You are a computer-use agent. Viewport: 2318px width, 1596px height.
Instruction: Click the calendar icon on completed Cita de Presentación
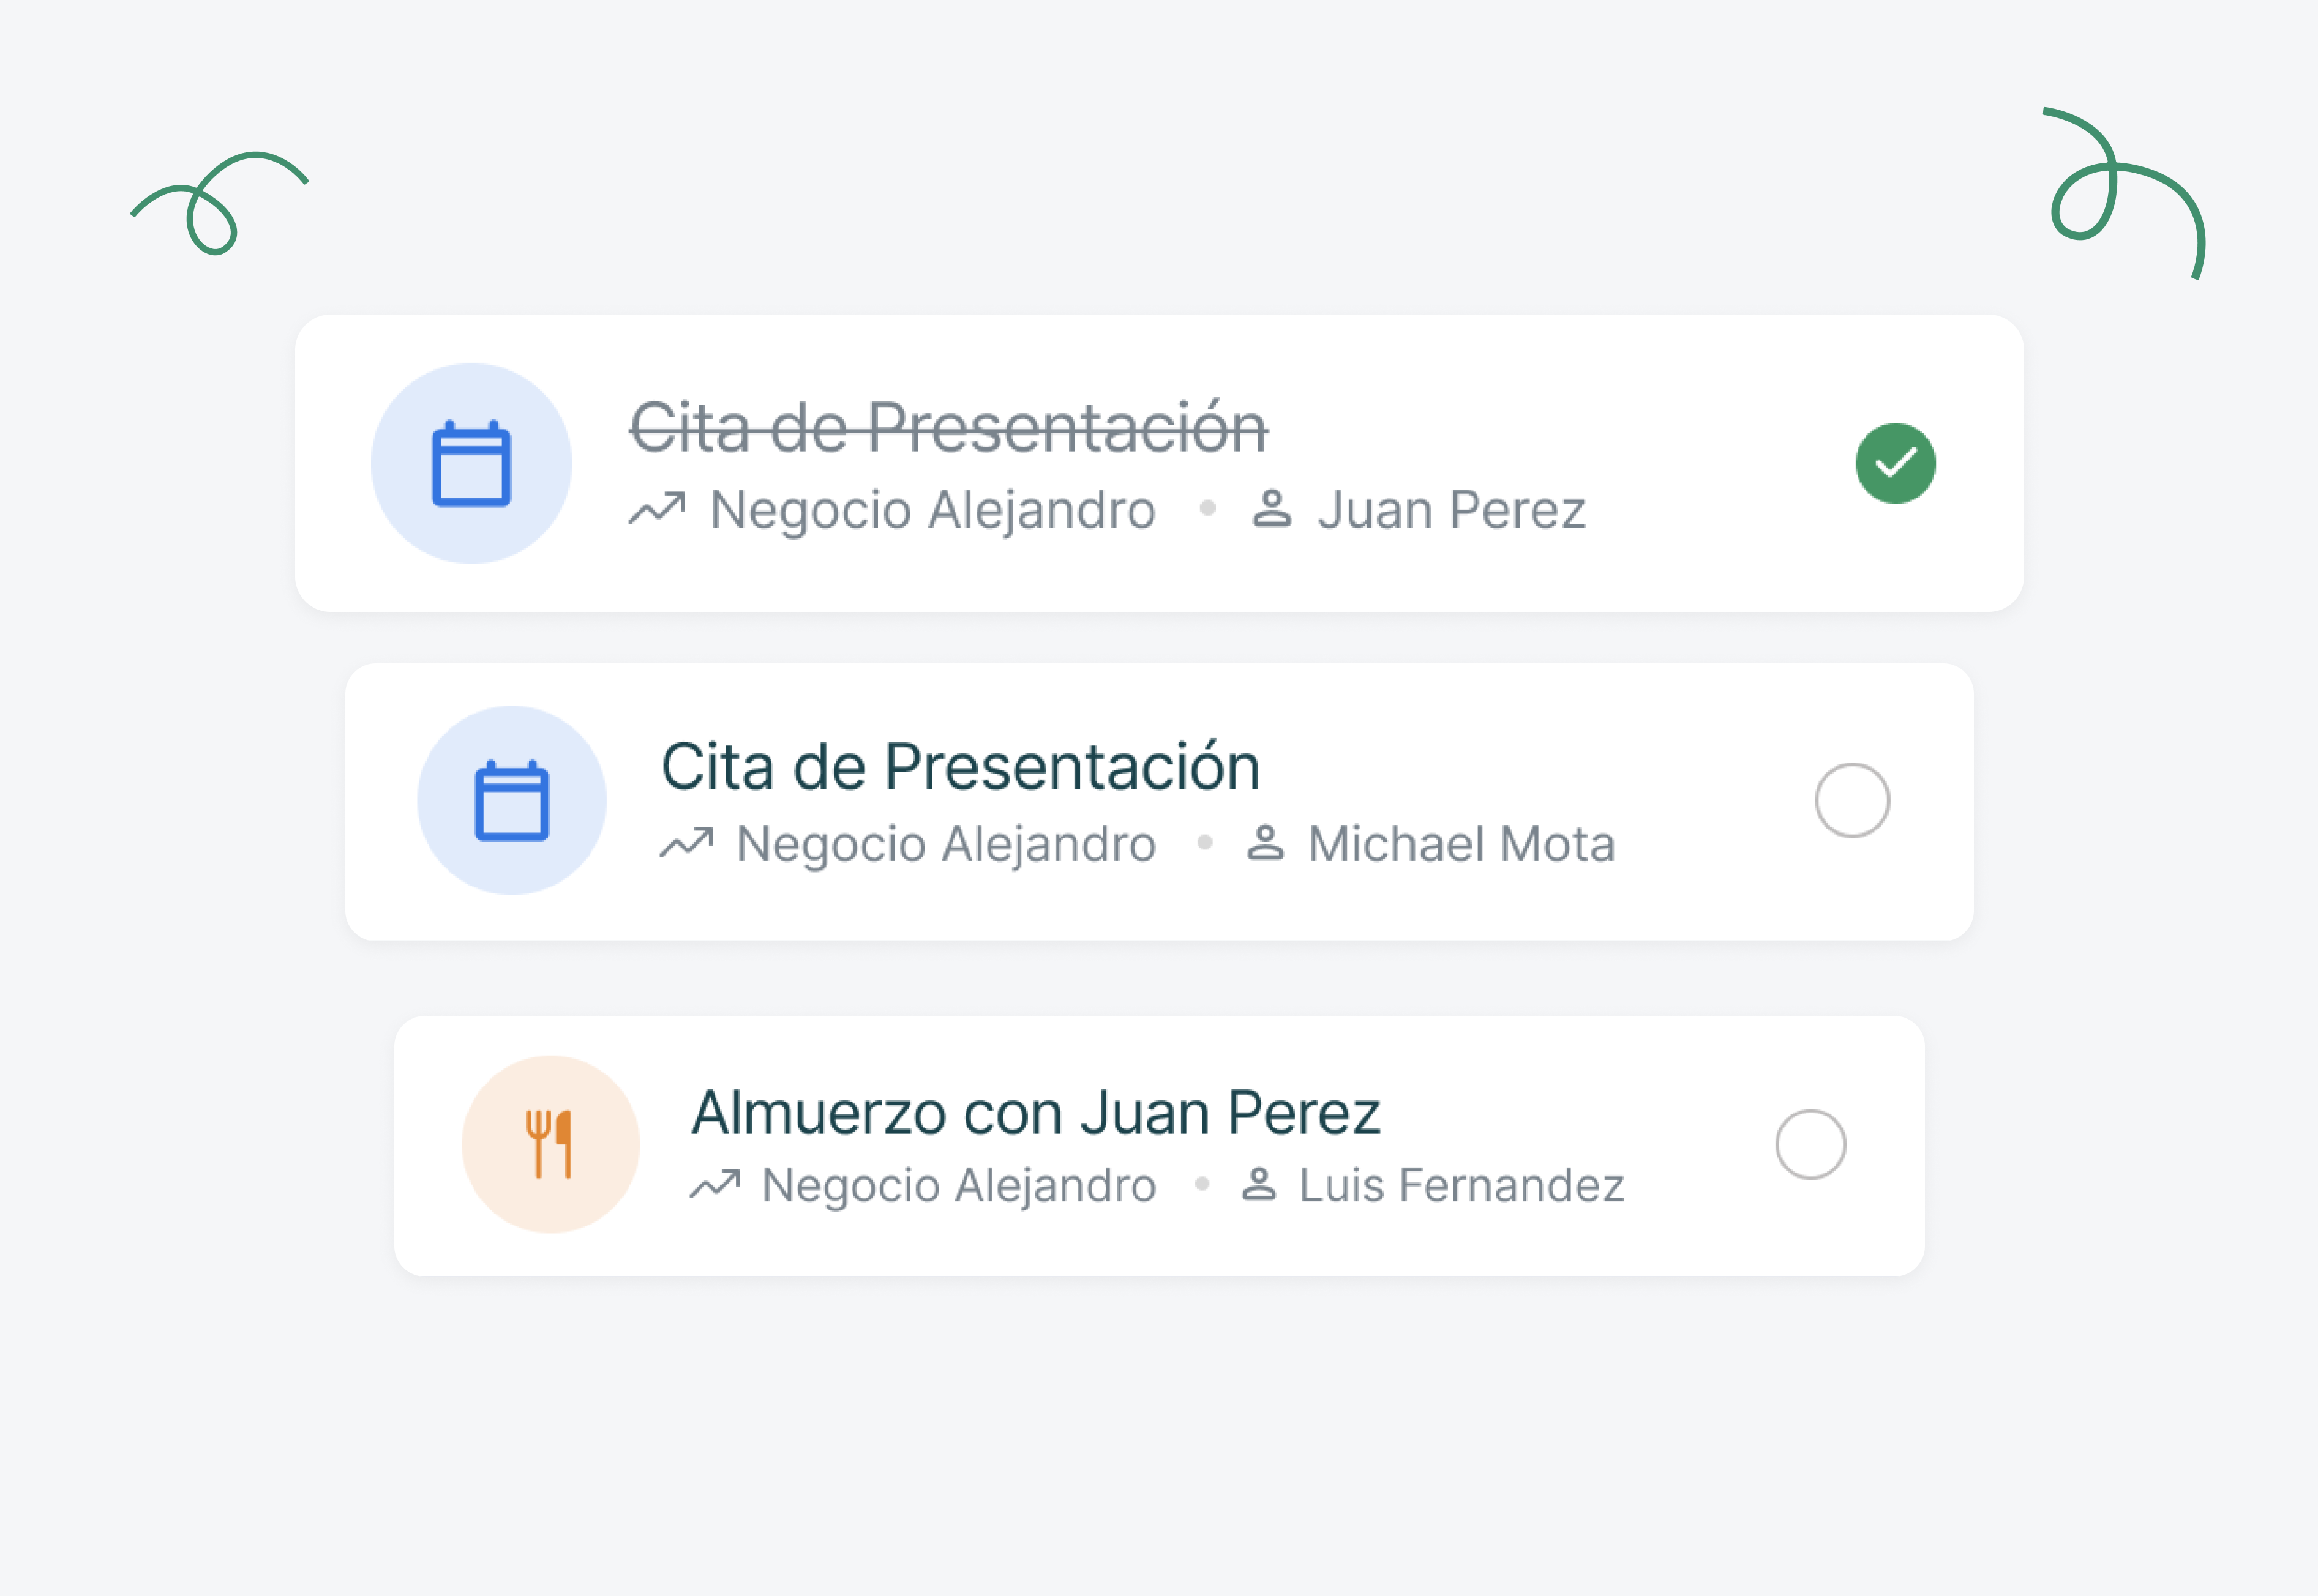pyautogui.click(x=471, y=463)
